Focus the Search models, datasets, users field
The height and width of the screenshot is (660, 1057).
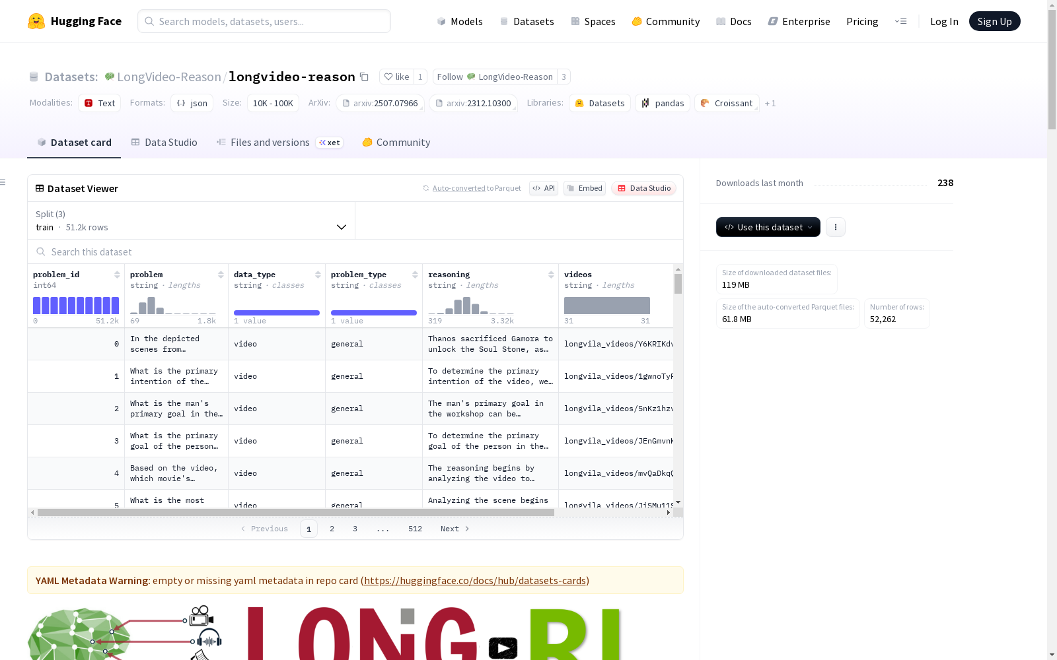[x=264, y=21]
